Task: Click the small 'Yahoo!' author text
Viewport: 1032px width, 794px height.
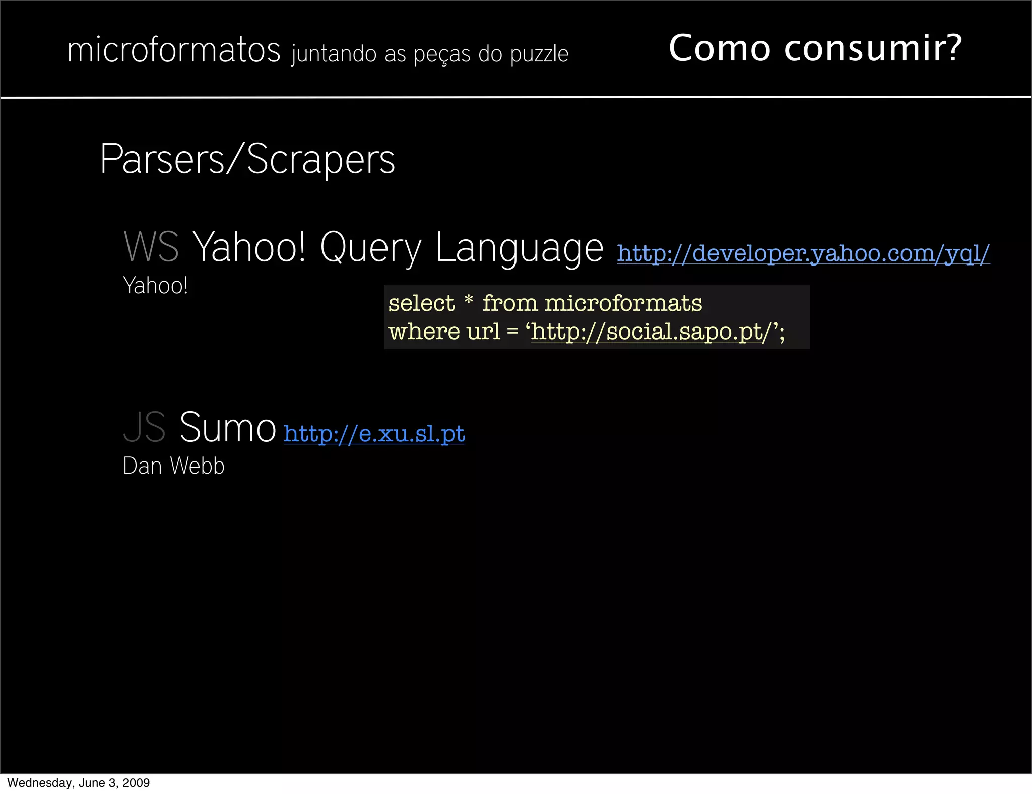Action: 155,286
